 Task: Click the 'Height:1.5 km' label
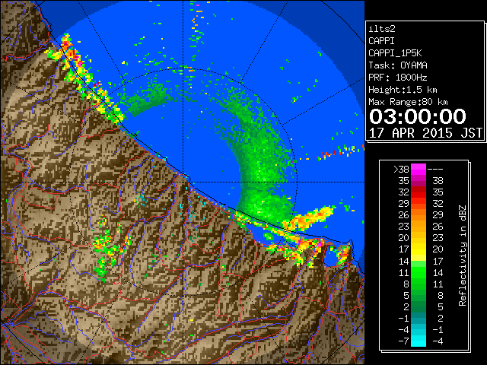403,90
